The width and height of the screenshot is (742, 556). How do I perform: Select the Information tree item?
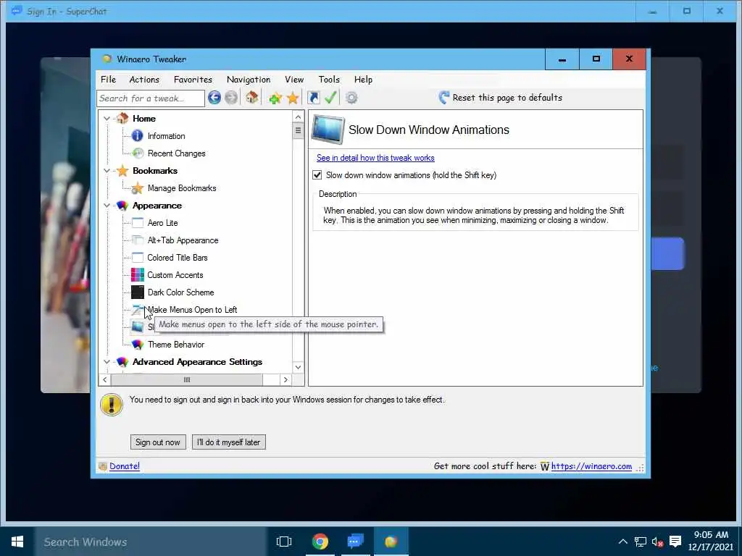[166, 136]
